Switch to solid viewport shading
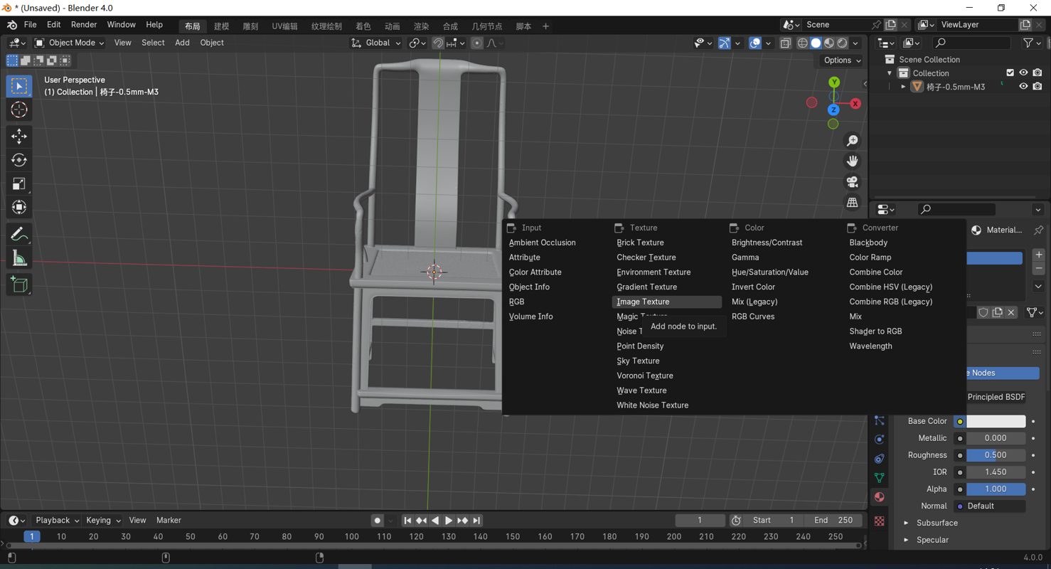The width and height of the screenshot is (1051, 569). 816,43
